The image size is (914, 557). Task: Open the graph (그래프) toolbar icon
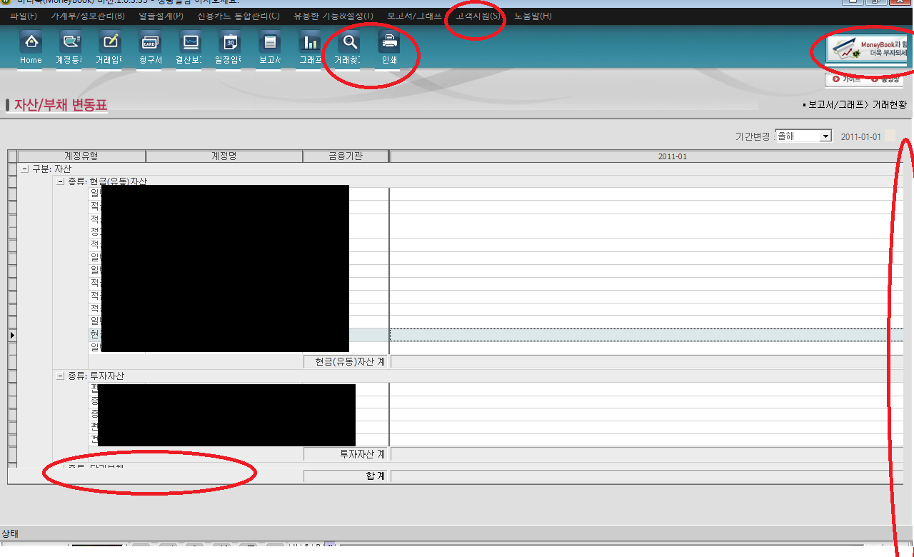coord(310,43)
